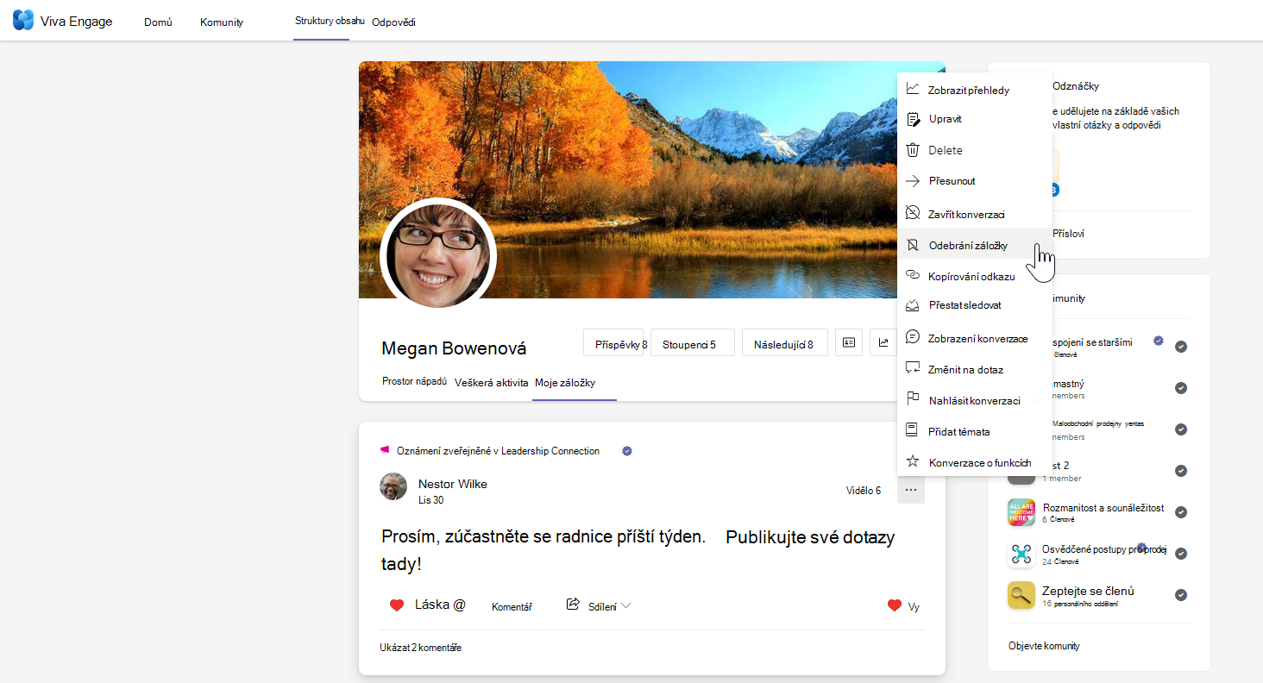The height and width of the screenshot is (683, 1263).
Task: Click the Stoupenci 5 button
Action: click(x=693, y=344)
